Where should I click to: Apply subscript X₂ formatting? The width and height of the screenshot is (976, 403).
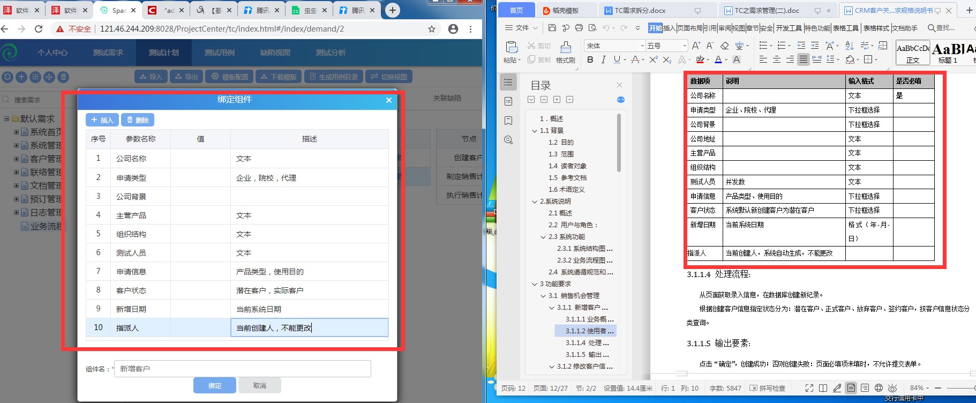pyautogui.click(x=667, y=59)
